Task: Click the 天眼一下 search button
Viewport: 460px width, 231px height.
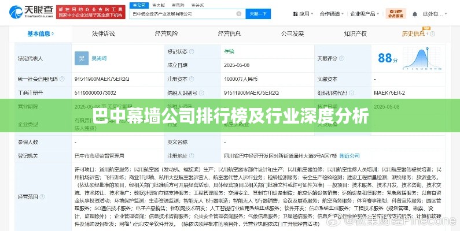Action: pyautogui.click(x=258, y=14)
